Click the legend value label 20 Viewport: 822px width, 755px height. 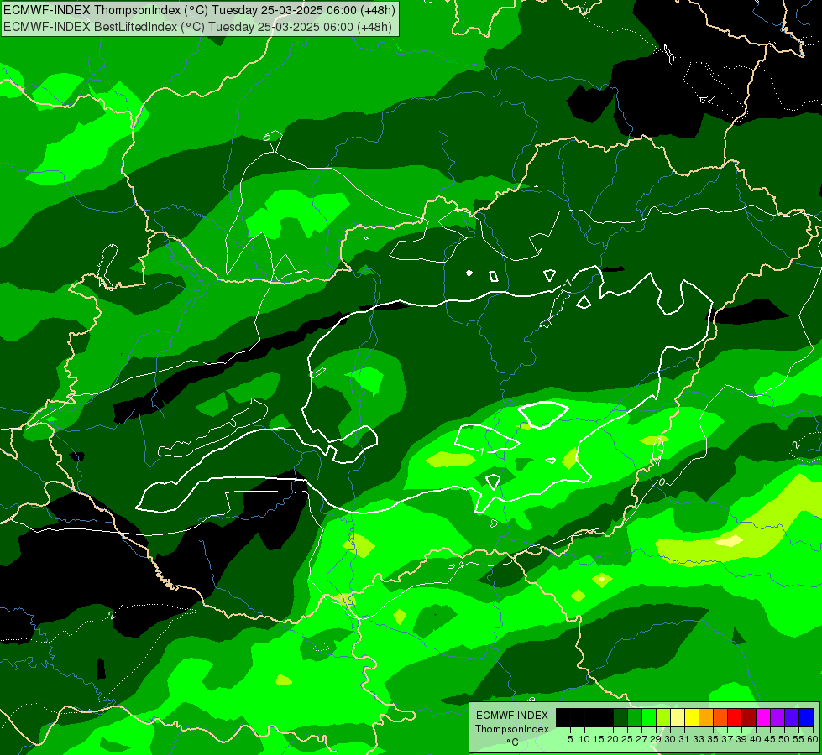(x=613, y=739)
